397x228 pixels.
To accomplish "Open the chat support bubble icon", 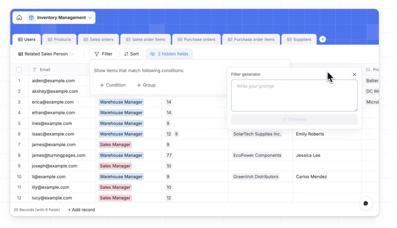I will click(365, 203).
